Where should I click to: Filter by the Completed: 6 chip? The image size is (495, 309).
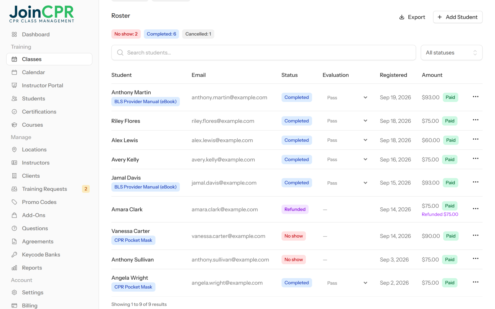pos(161,34)
